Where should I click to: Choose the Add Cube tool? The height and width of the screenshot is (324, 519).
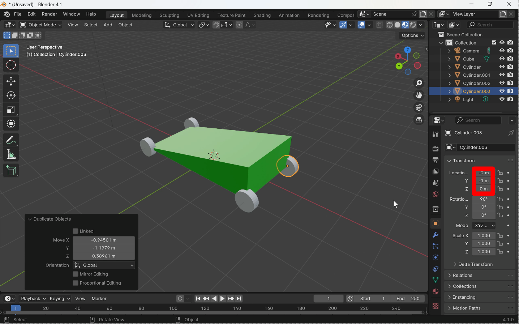click(11, 171)
